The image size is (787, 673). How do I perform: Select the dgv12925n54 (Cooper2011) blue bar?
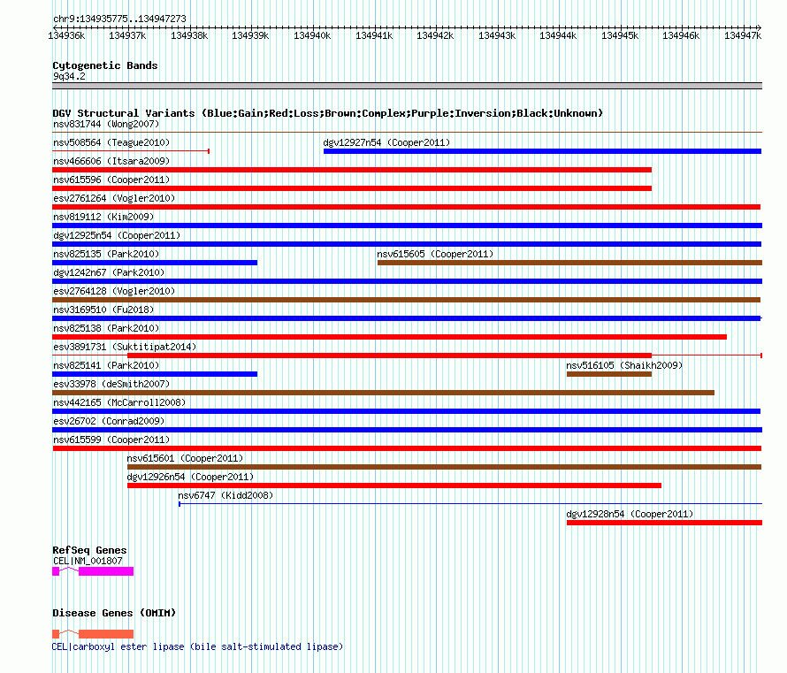coord(407,244)
